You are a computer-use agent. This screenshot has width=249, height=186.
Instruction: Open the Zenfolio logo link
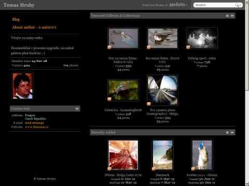pos(177,5)
